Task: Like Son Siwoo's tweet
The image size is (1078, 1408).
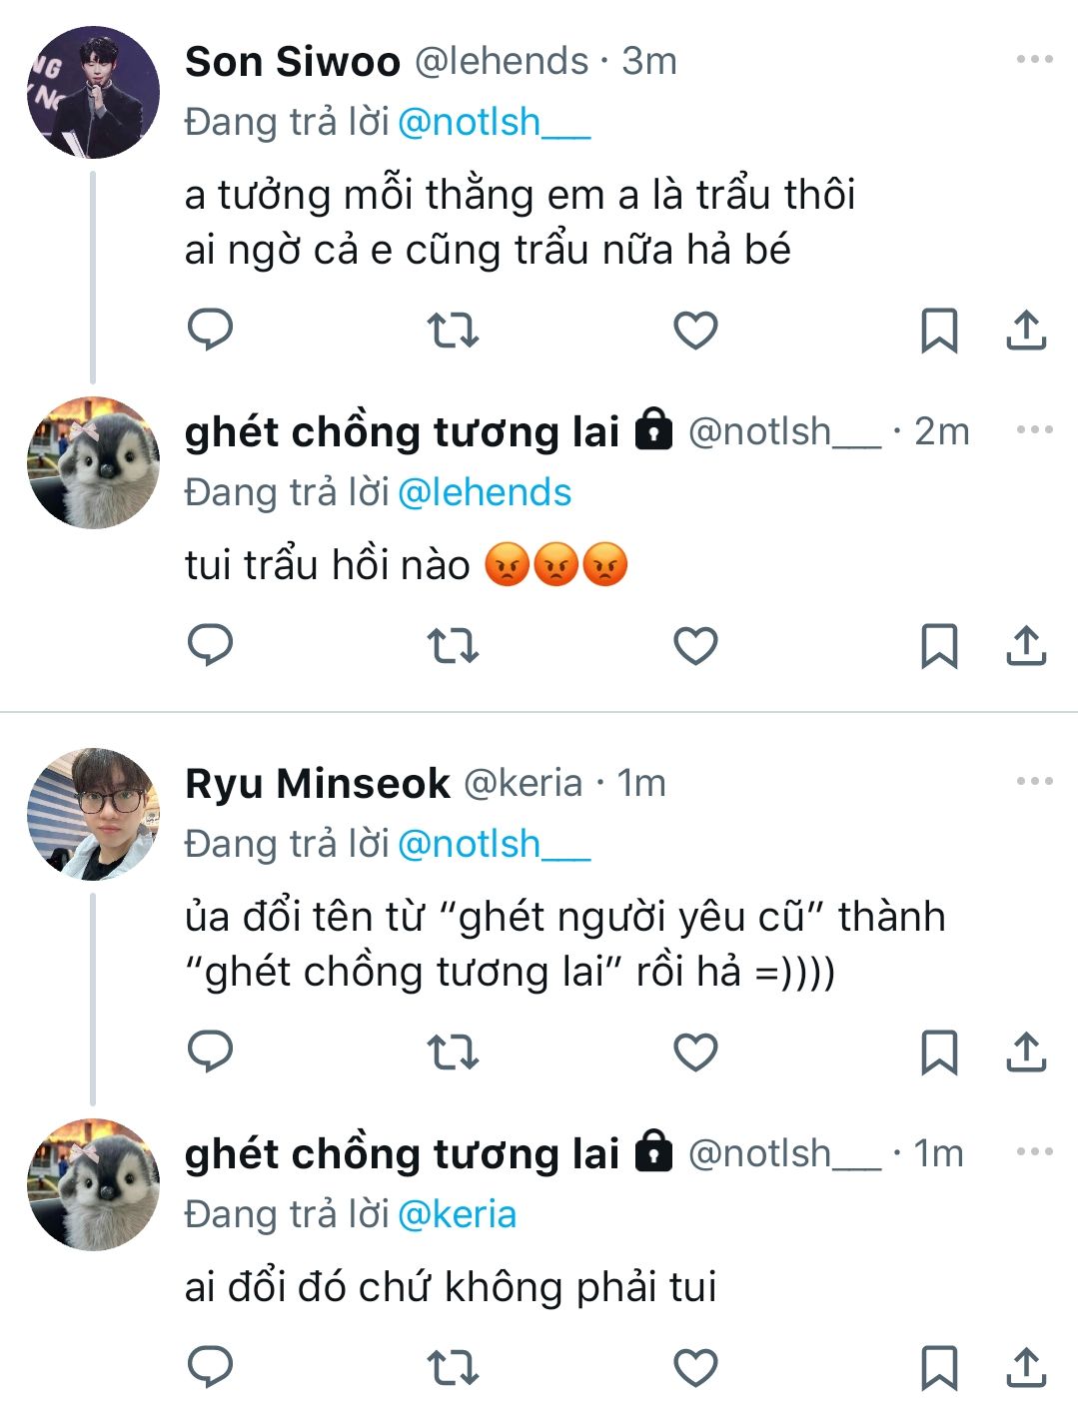Action: pyautogui.click(x=695, y=330)
